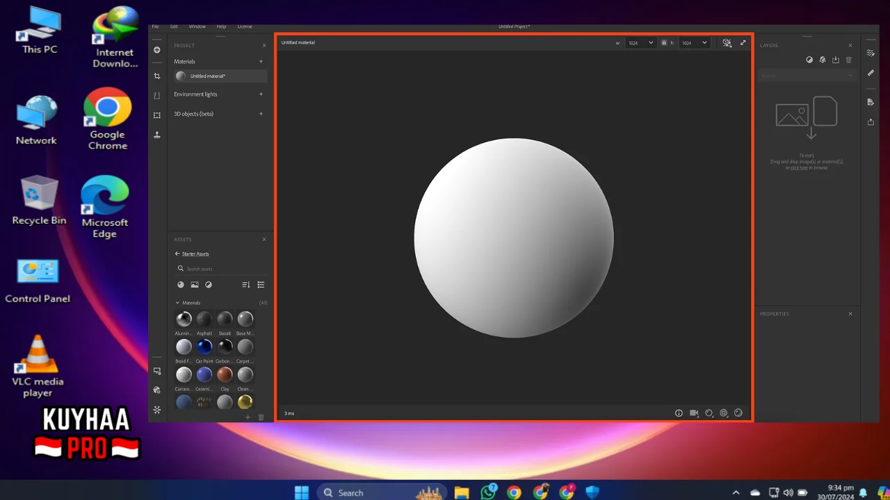The width and height of the screenshot is (890, 500).
Task: Click the sphere settings icon in lower left toolbar
Action: 157,390
